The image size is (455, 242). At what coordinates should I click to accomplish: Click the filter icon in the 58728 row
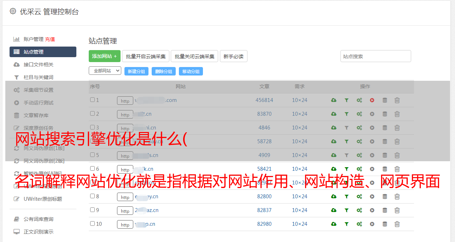click(346, 141)
